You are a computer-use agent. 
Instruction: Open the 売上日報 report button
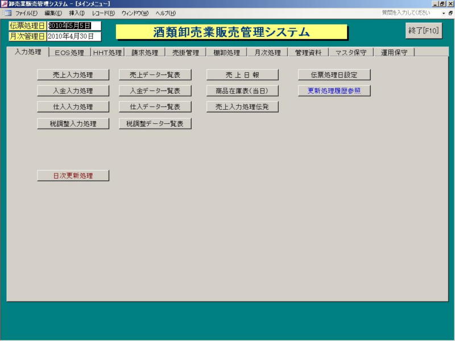(242, 74)
